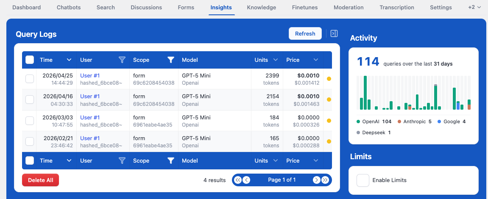
Task: Go to the Discussions tab
Action: pos(146,8)
